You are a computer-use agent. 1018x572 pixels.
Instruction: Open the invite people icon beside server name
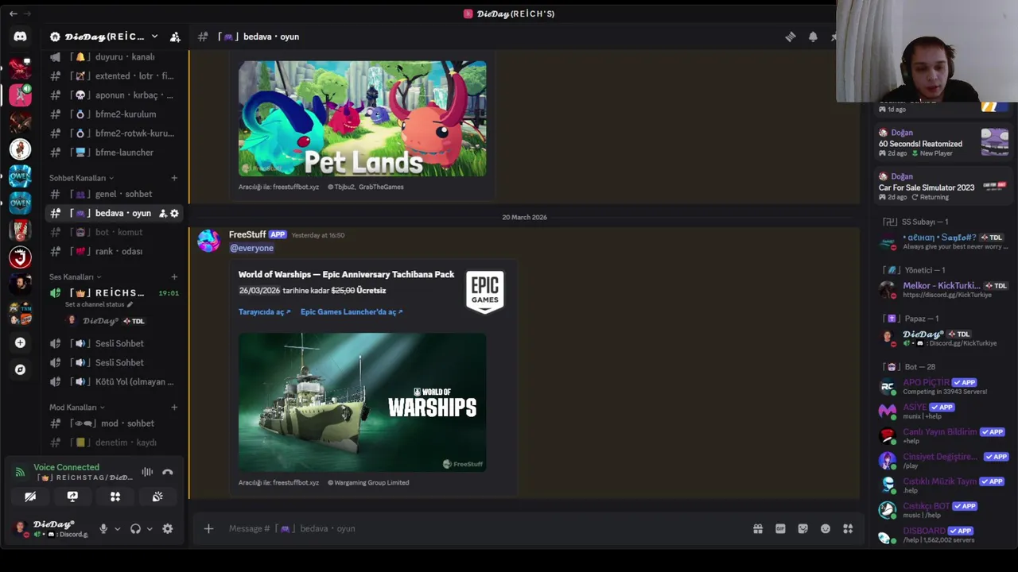pyautogui.click(x=175, y=37)
